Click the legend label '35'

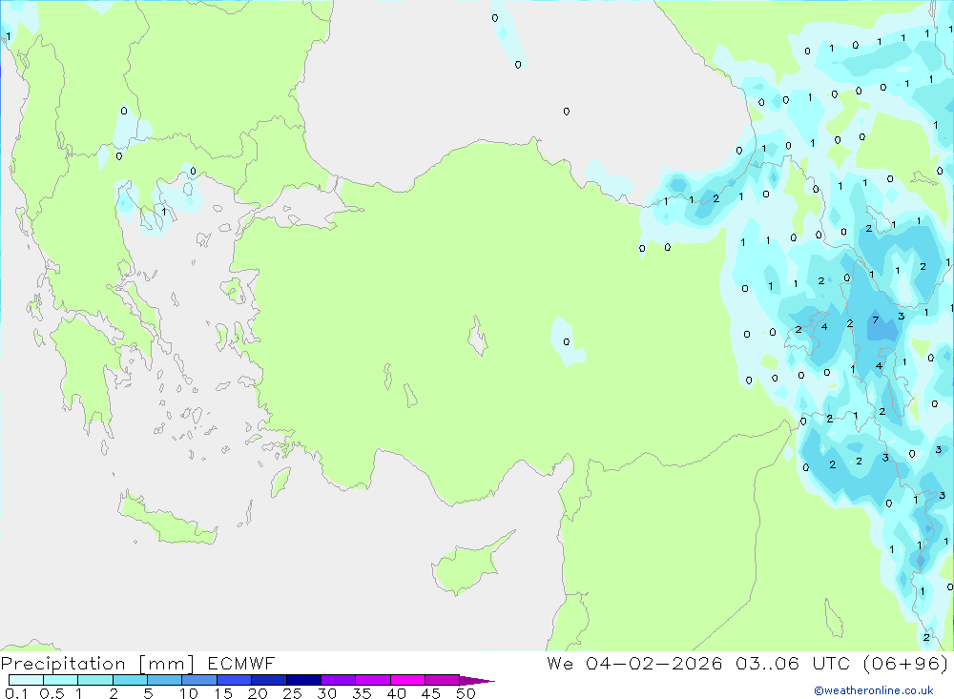tap(362, 693)
